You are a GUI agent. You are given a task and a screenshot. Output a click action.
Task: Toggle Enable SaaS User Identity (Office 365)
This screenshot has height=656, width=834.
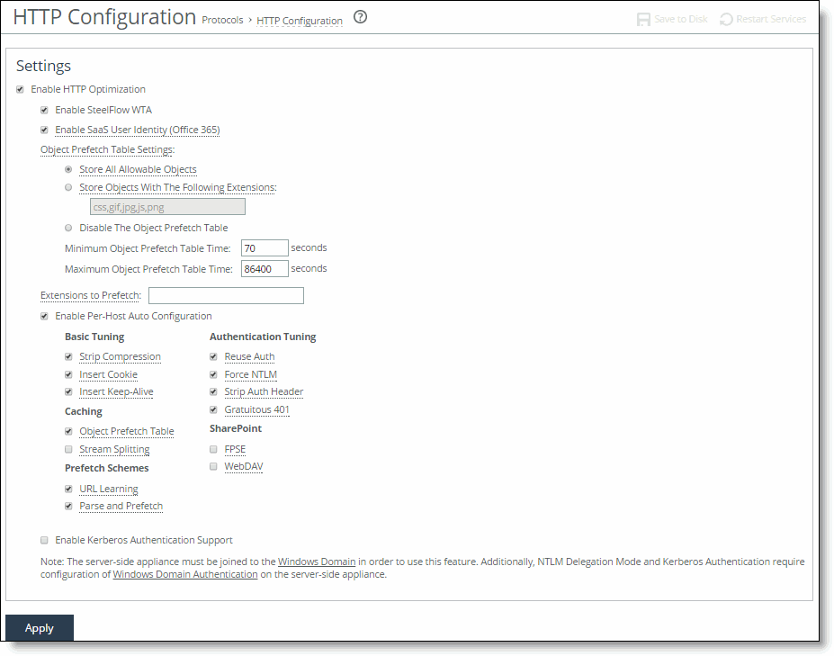[x=44, y=130]
